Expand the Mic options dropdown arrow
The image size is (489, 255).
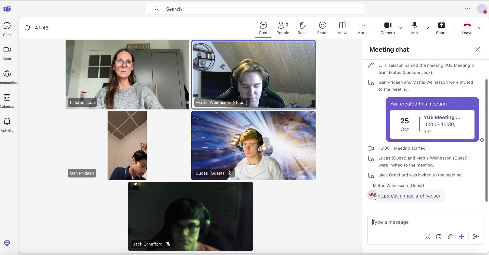pyautogui.click(x=427, y=28)
